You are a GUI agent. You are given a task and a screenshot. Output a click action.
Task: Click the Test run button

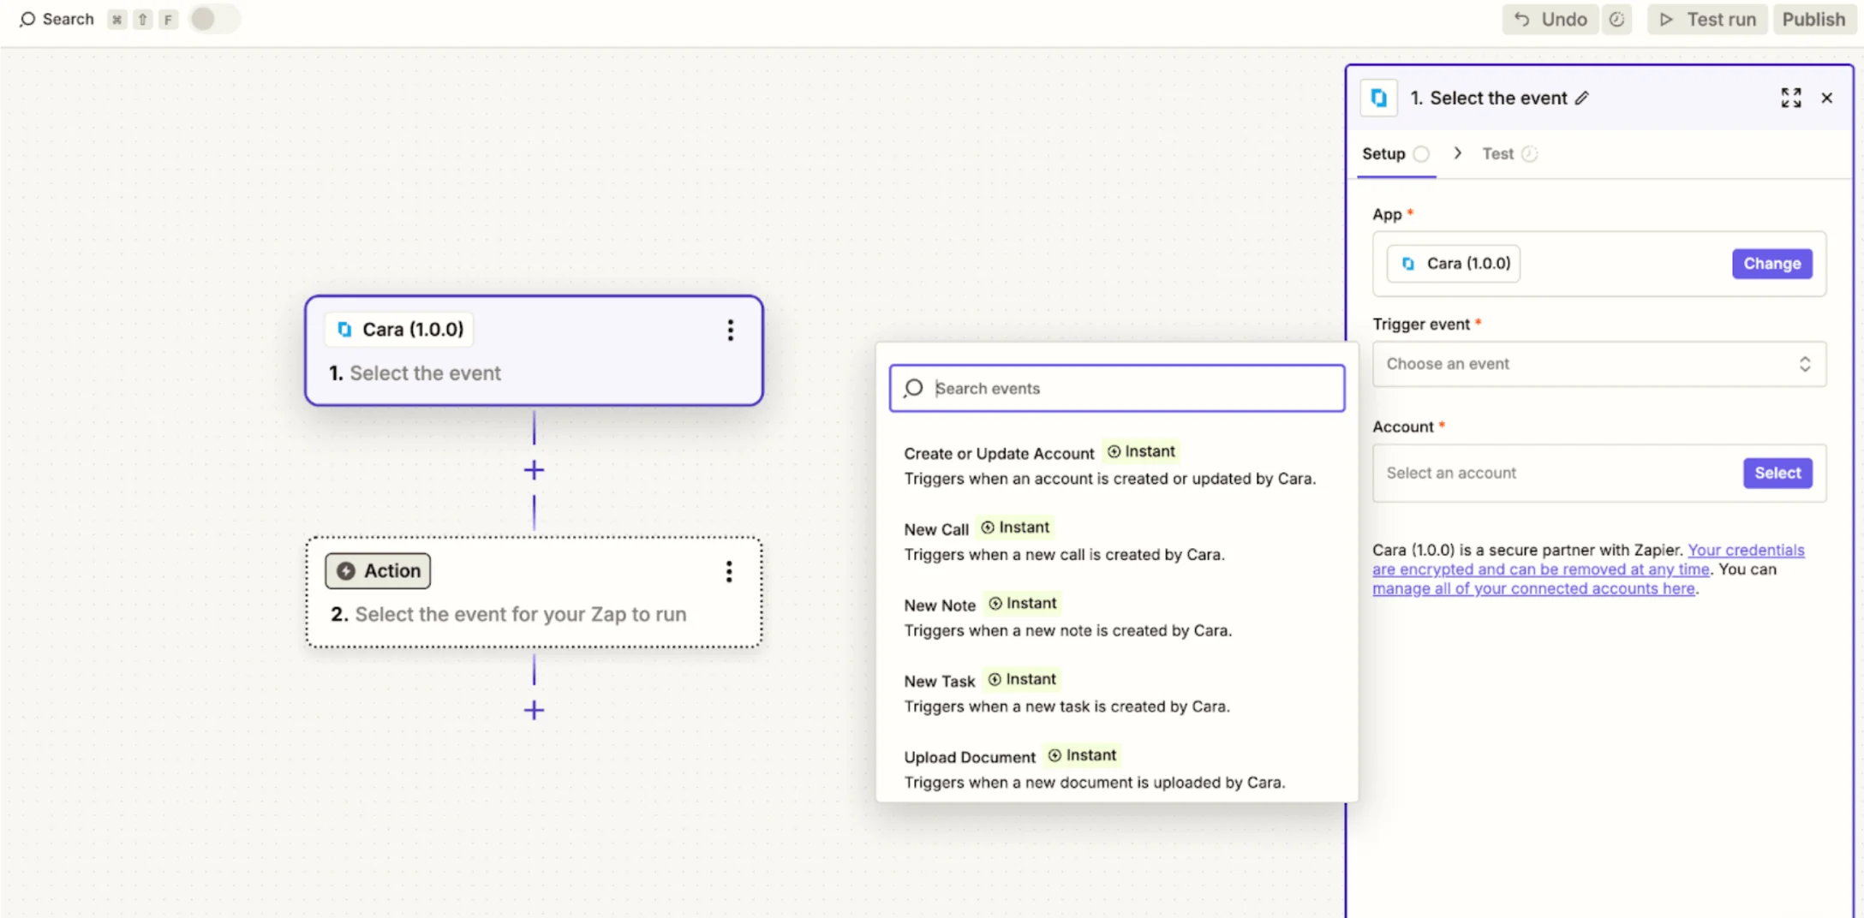[x=1707, y=19]
